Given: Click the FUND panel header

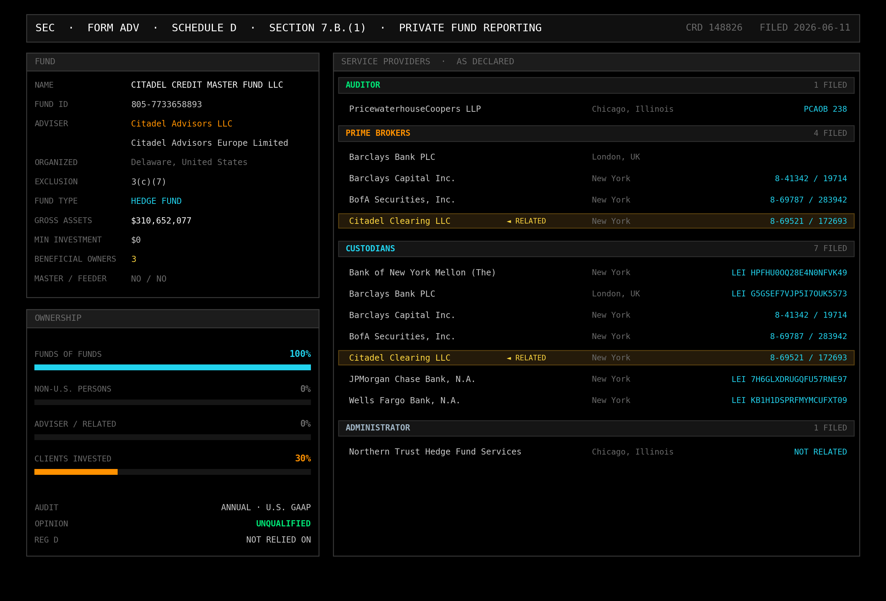Looking at the screenshot, I should pos(173,62).
